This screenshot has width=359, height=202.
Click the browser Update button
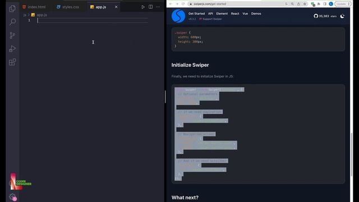pos(343,4)
